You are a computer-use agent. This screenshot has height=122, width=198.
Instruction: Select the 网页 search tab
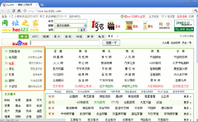(24, 37)
